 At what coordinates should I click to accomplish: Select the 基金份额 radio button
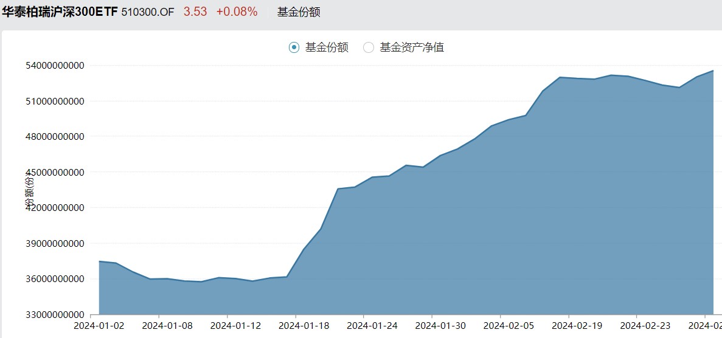pos(294,47)
